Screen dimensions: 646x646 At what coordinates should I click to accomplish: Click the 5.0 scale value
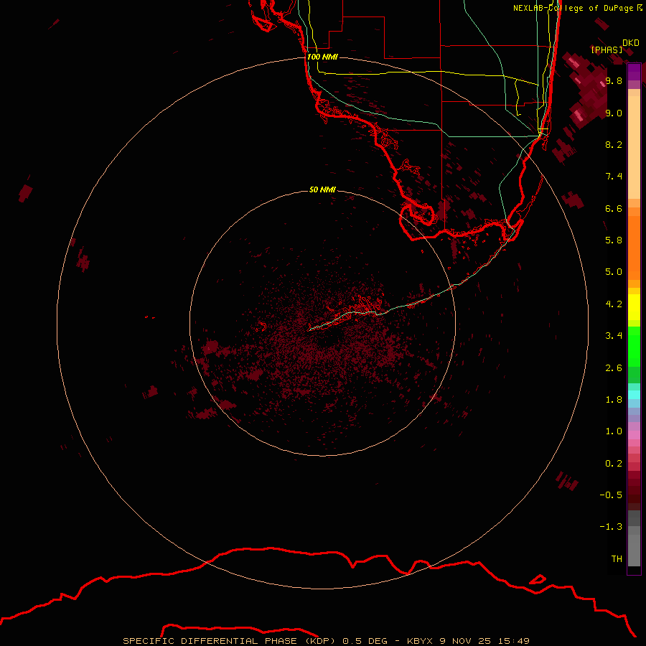coord(614,272)
